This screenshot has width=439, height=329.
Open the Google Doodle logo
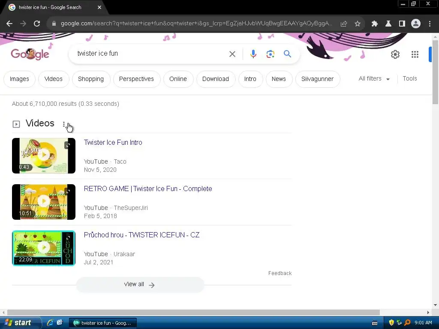click(30, 54)
